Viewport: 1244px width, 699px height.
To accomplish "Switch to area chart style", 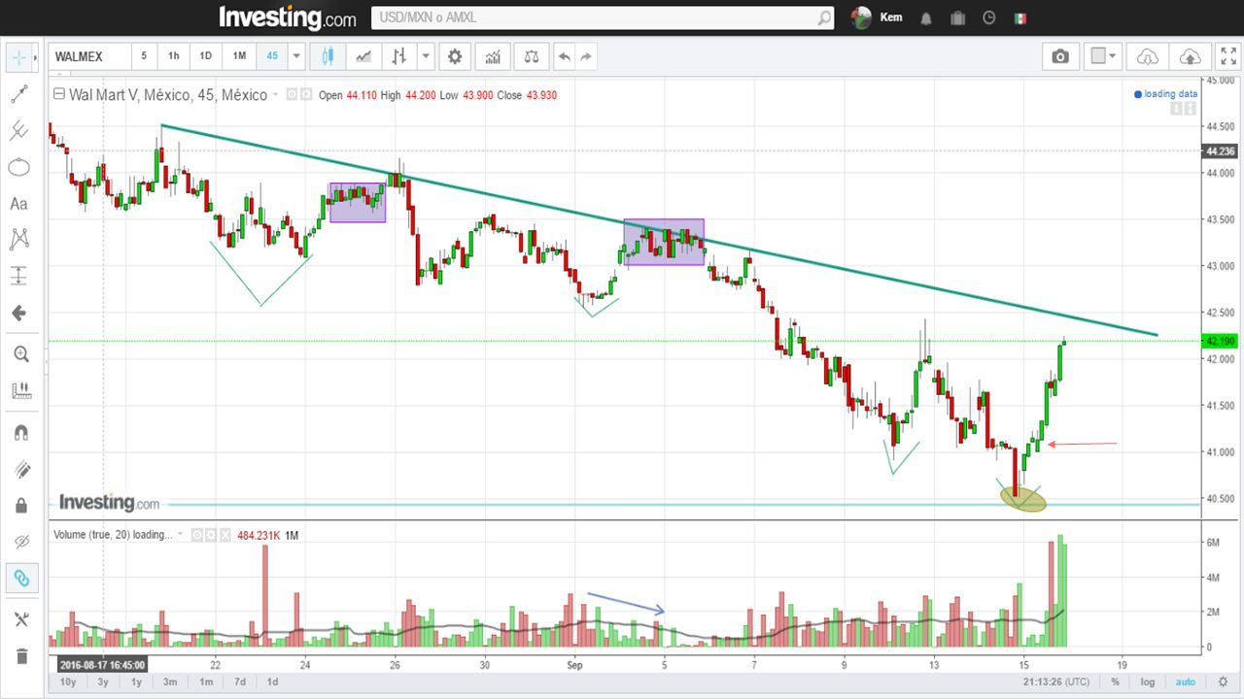I will click(x=363, y=56).
